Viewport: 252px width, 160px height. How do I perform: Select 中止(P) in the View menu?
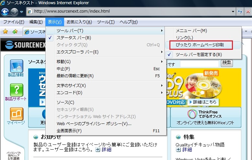point(106,69)
